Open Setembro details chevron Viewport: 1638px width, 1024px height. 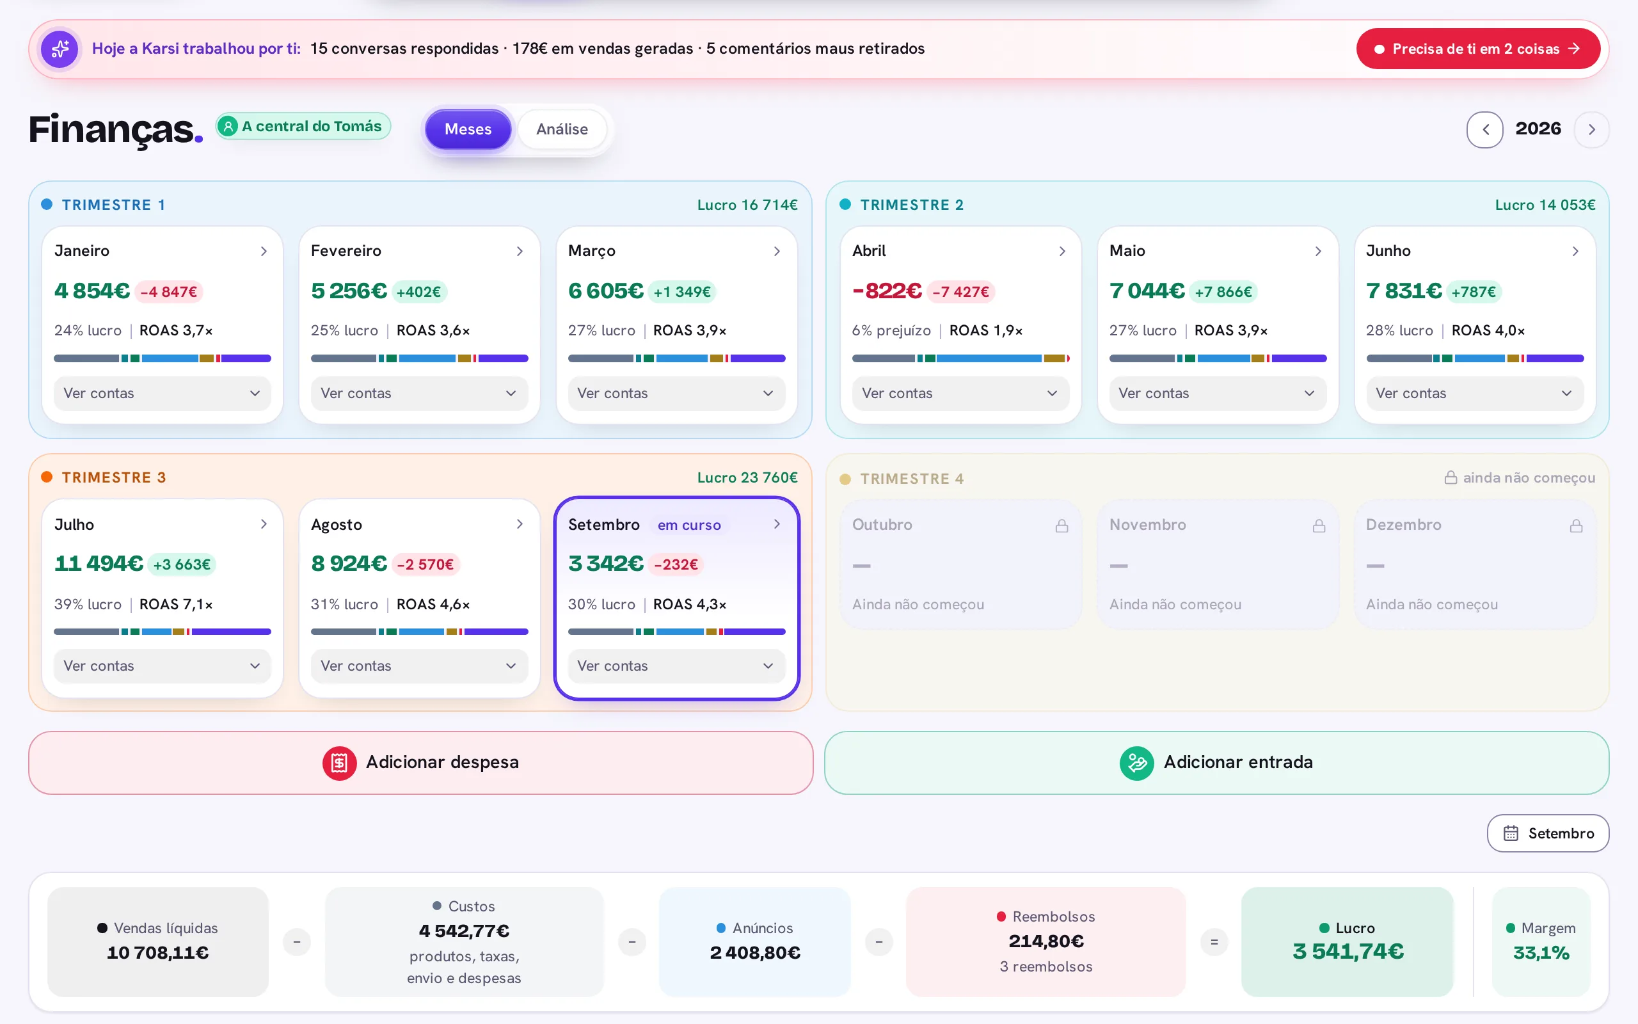[x=777, y=524]
